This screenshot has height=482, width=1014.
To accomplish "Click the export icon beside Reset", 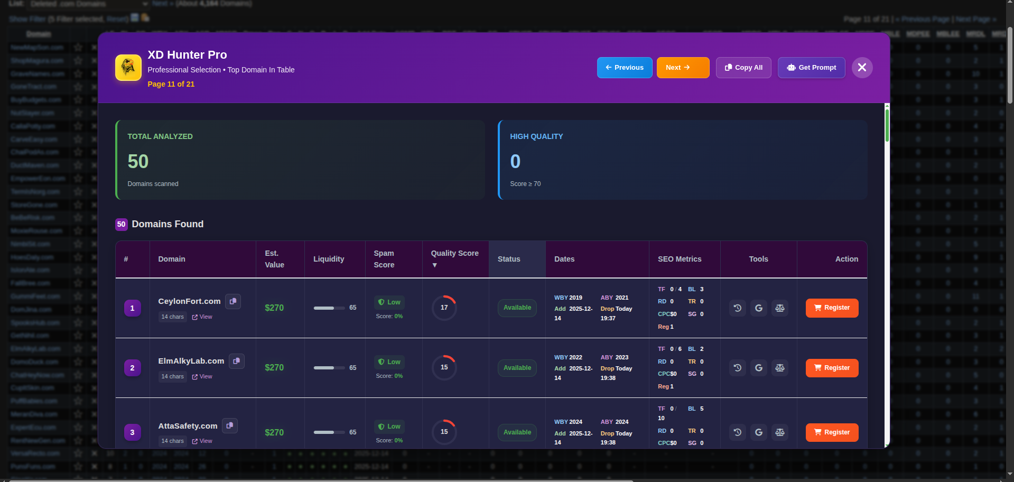I will coord(135,17).
